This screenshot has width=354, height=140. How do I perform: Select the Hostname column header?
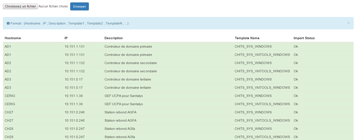[13, 38]
